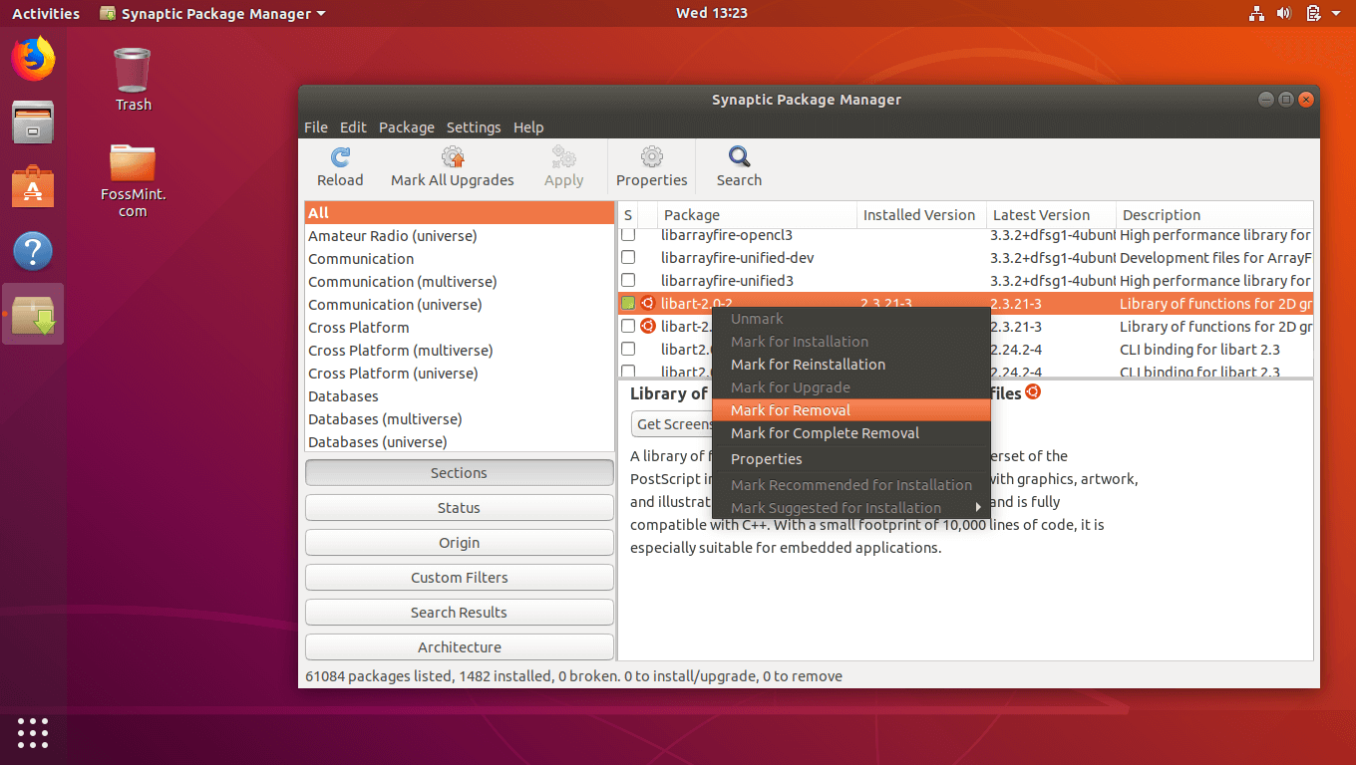This screenshot has width=1356, height=765.
Task: Click the Custom Filters button
Action: [x=460, y=578]
